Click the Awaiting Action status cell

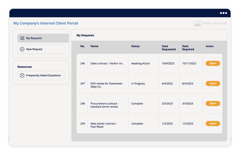point(141,64)
